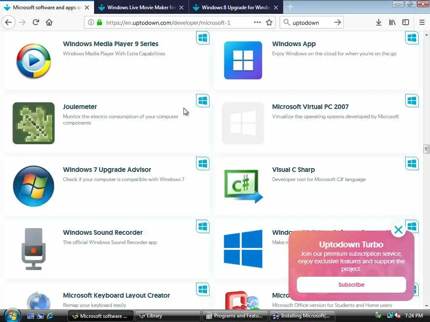Click Show Desktop quick launch icon
The image size is (430, 322).
(x=30, y=316)
